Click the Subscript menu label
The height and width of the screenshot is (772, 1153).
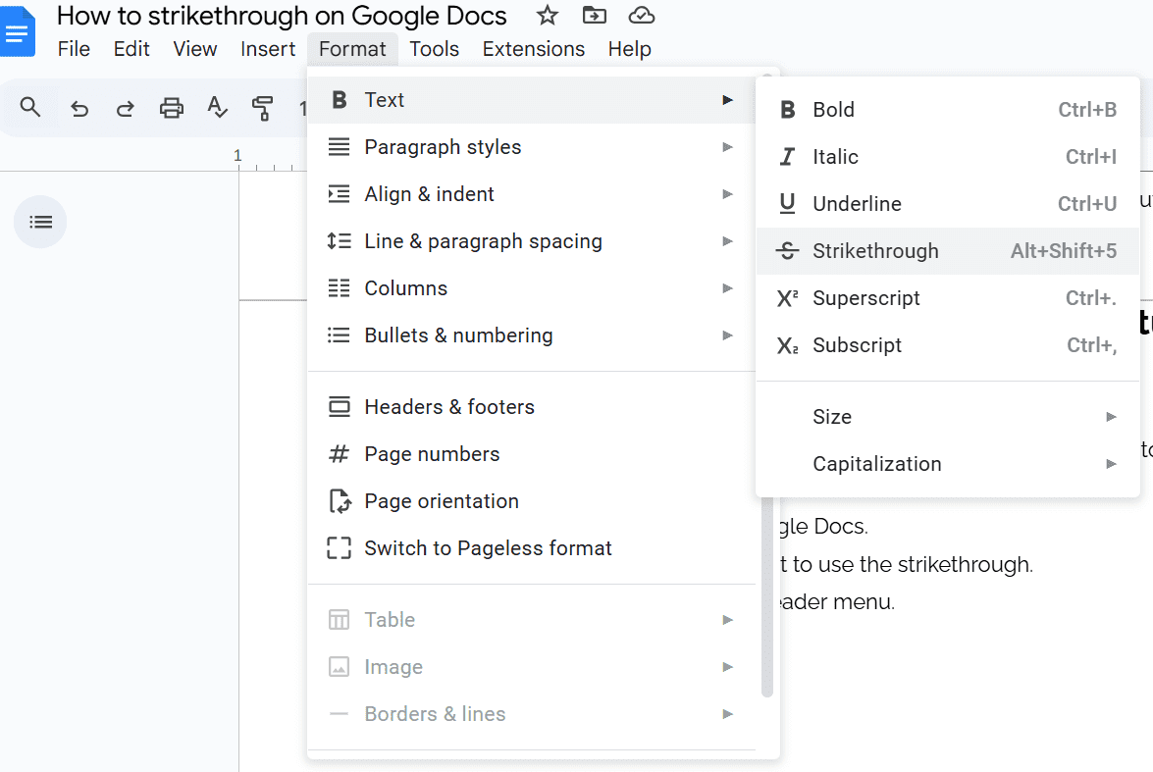857,345
